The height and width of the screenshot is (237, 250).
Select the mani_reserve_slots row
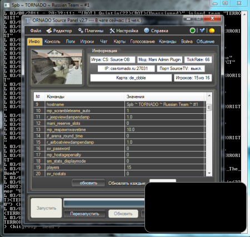(119, 123)
